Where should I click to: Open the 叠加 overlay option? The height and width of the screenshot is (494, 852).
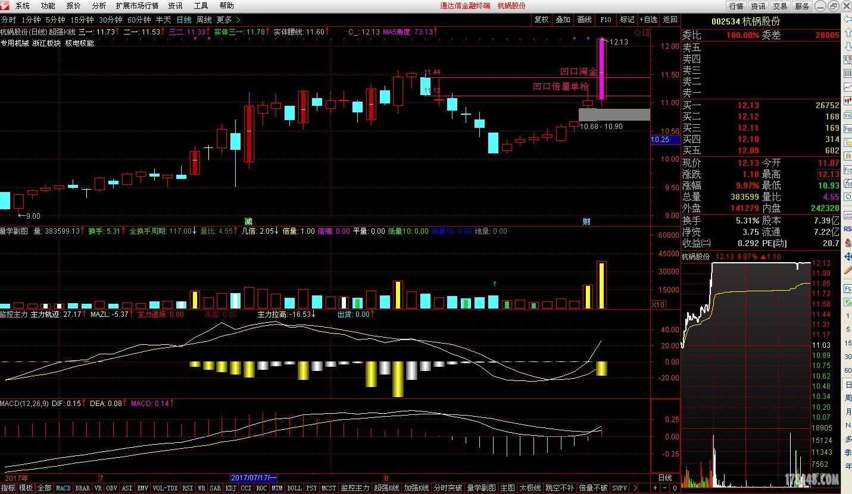tap(563, 20)
